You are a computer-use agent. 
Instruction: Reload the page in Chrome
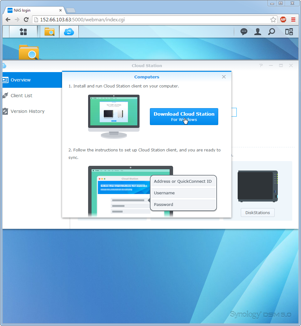26,19
